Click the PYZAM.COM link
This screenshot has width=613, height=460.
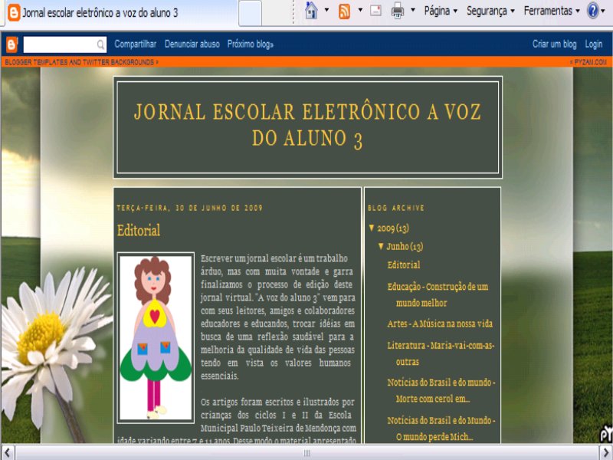[588, 62]
